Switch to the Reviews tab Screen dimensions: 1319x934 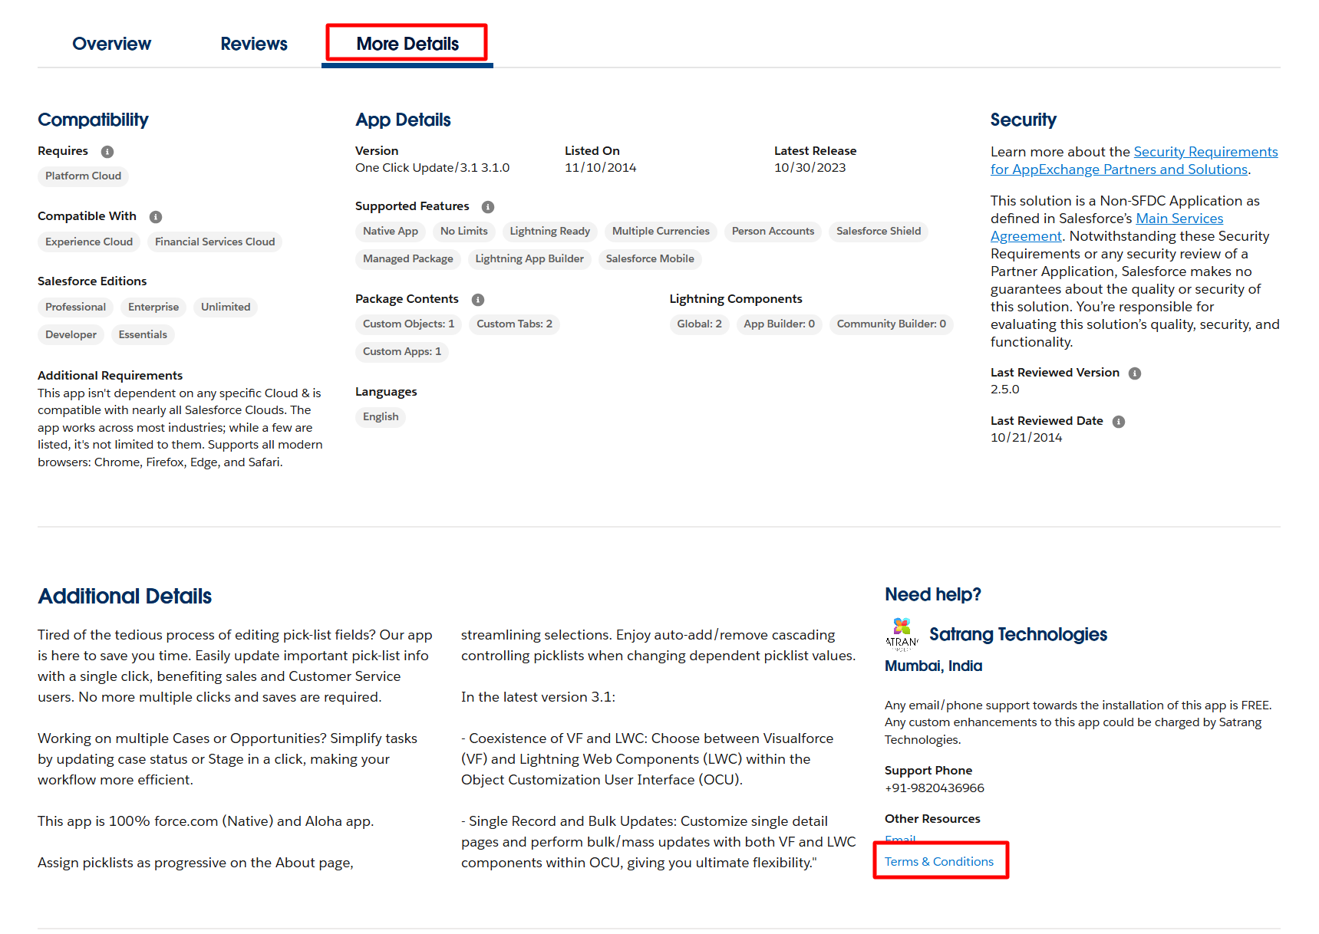pyautogui.click(x=254, y=44)
